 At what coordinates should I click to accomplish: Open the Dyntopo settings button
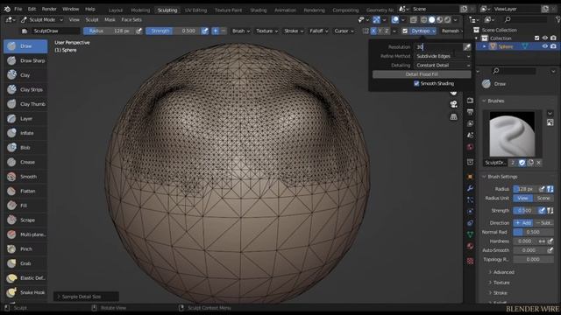423,31
